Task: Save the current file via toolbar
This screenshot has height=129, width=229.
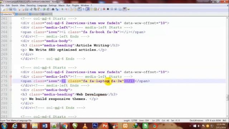Action: point(11,9)
